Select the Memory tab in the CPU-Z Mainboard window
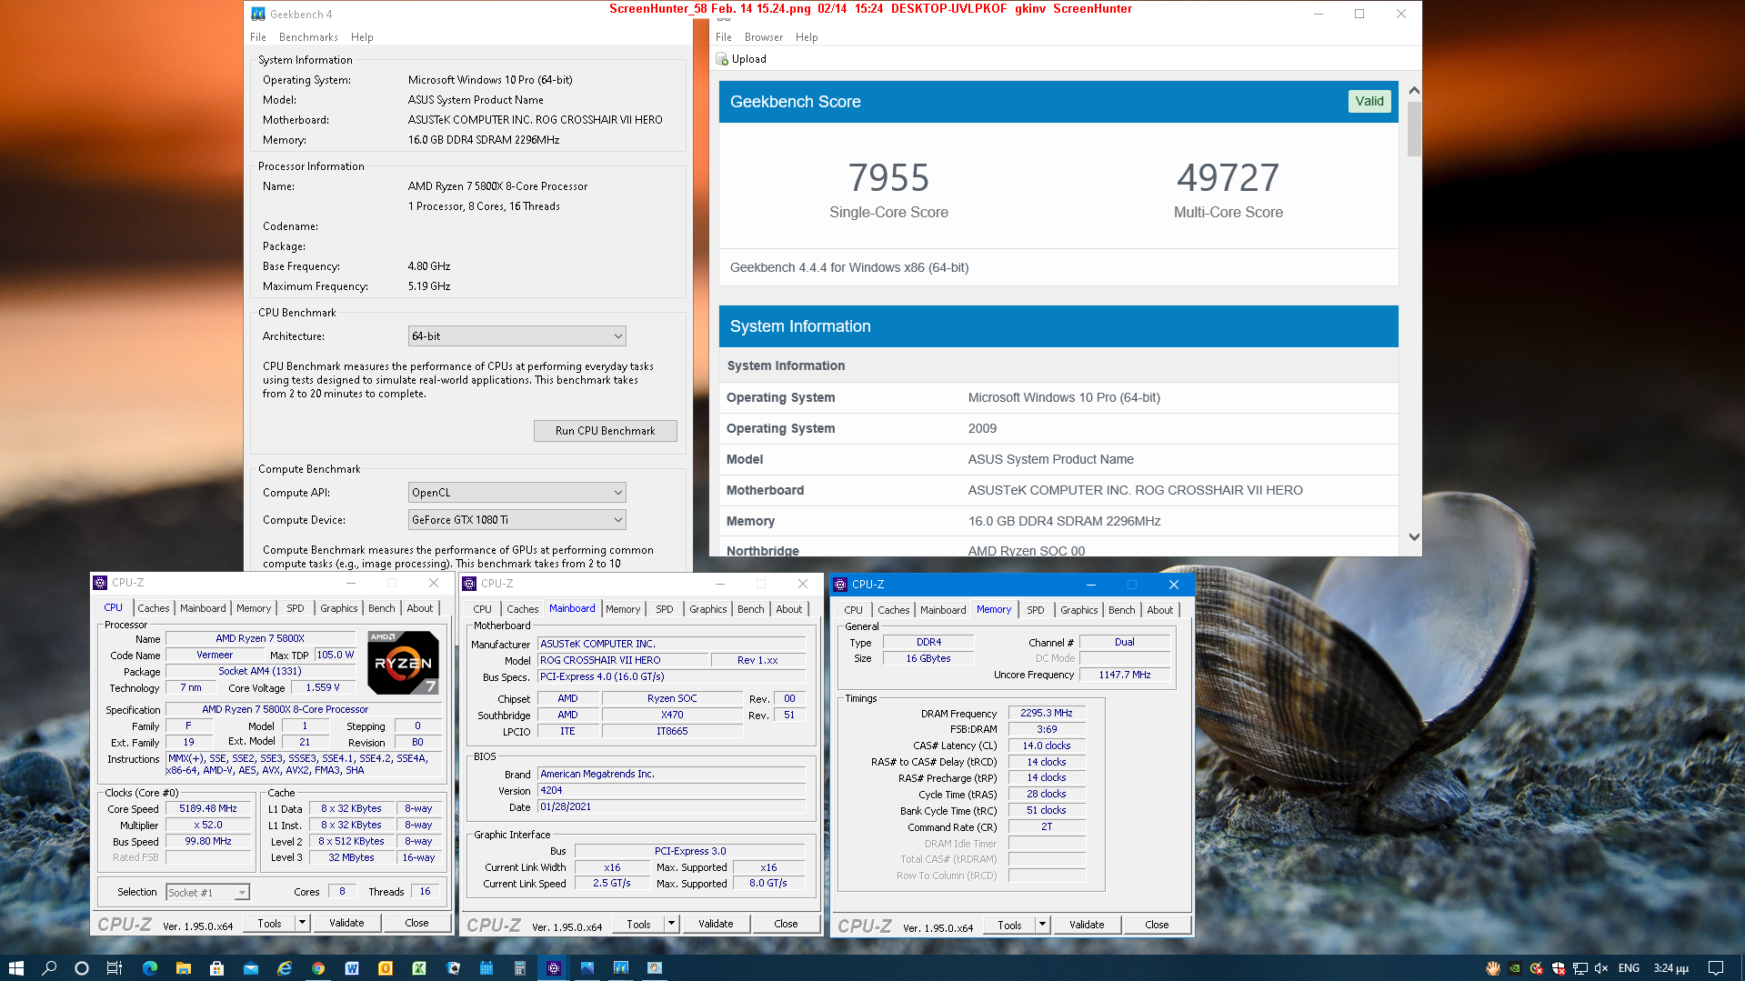The height and width of the screenshot is (981, 1745). pos(623,609)
